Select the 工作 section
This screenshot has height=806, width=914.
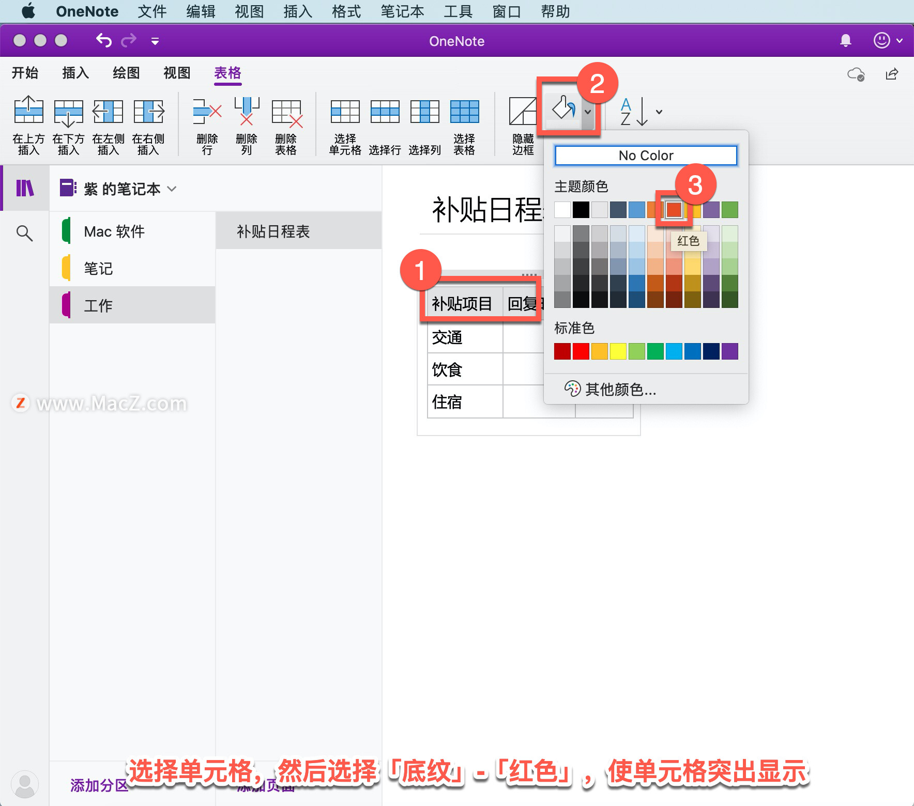132,305
